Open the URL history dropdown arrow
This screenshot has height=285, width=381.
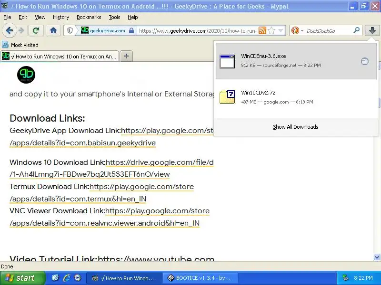tap(281, 31)
